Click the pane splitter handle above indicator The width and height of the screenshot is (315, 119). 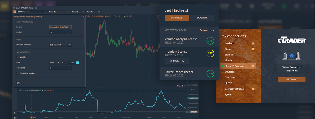(x=102, y=88)
